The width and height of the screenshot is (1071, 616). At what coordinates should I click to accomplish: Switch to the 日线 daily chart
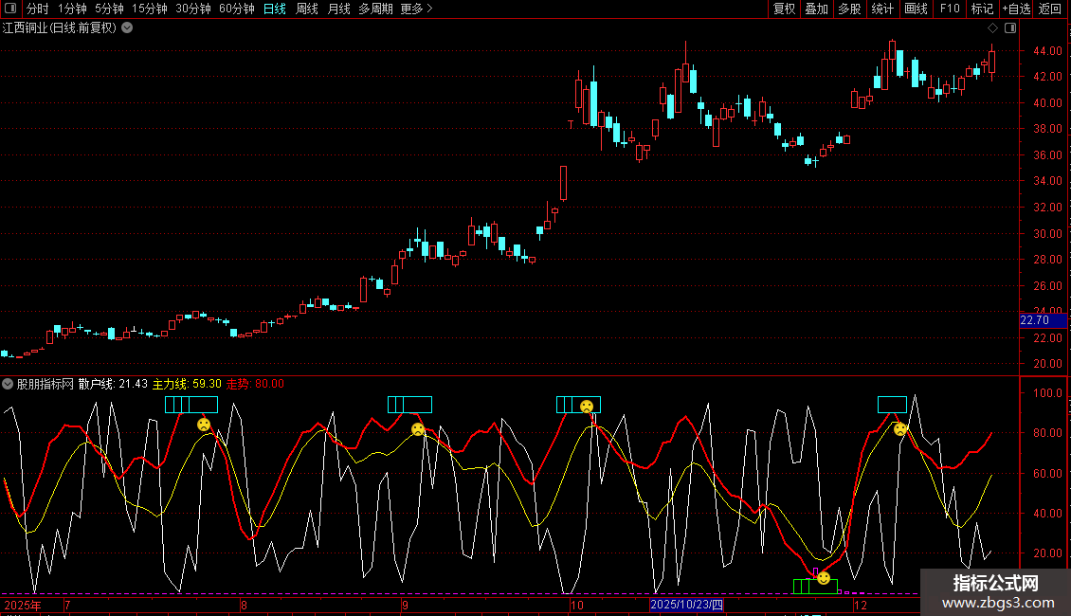(x=275, y=9)
